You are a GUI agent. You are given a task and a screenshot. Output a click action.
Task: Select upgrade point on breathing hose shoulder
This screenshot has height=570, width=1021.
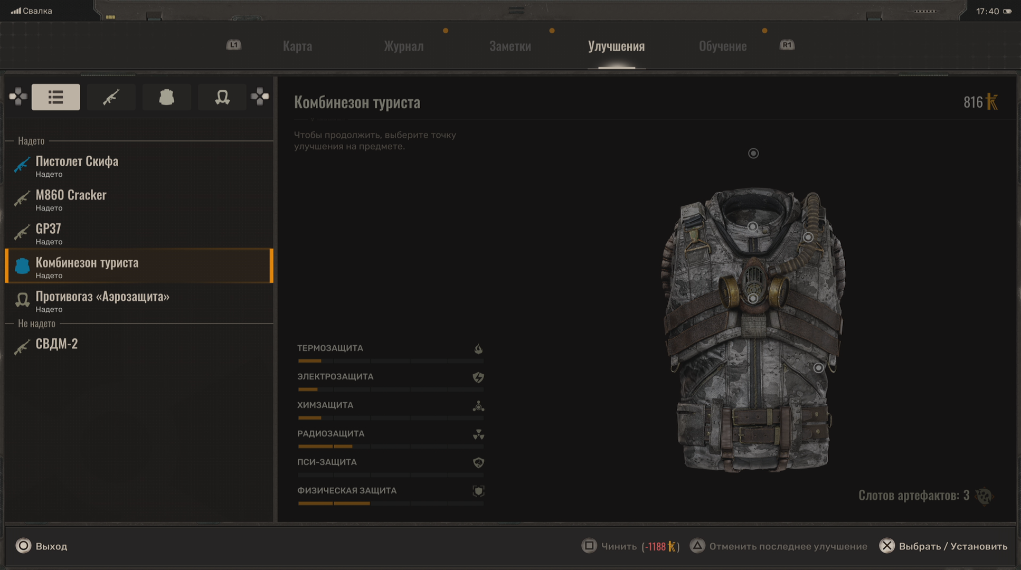[x=808, y=237]
